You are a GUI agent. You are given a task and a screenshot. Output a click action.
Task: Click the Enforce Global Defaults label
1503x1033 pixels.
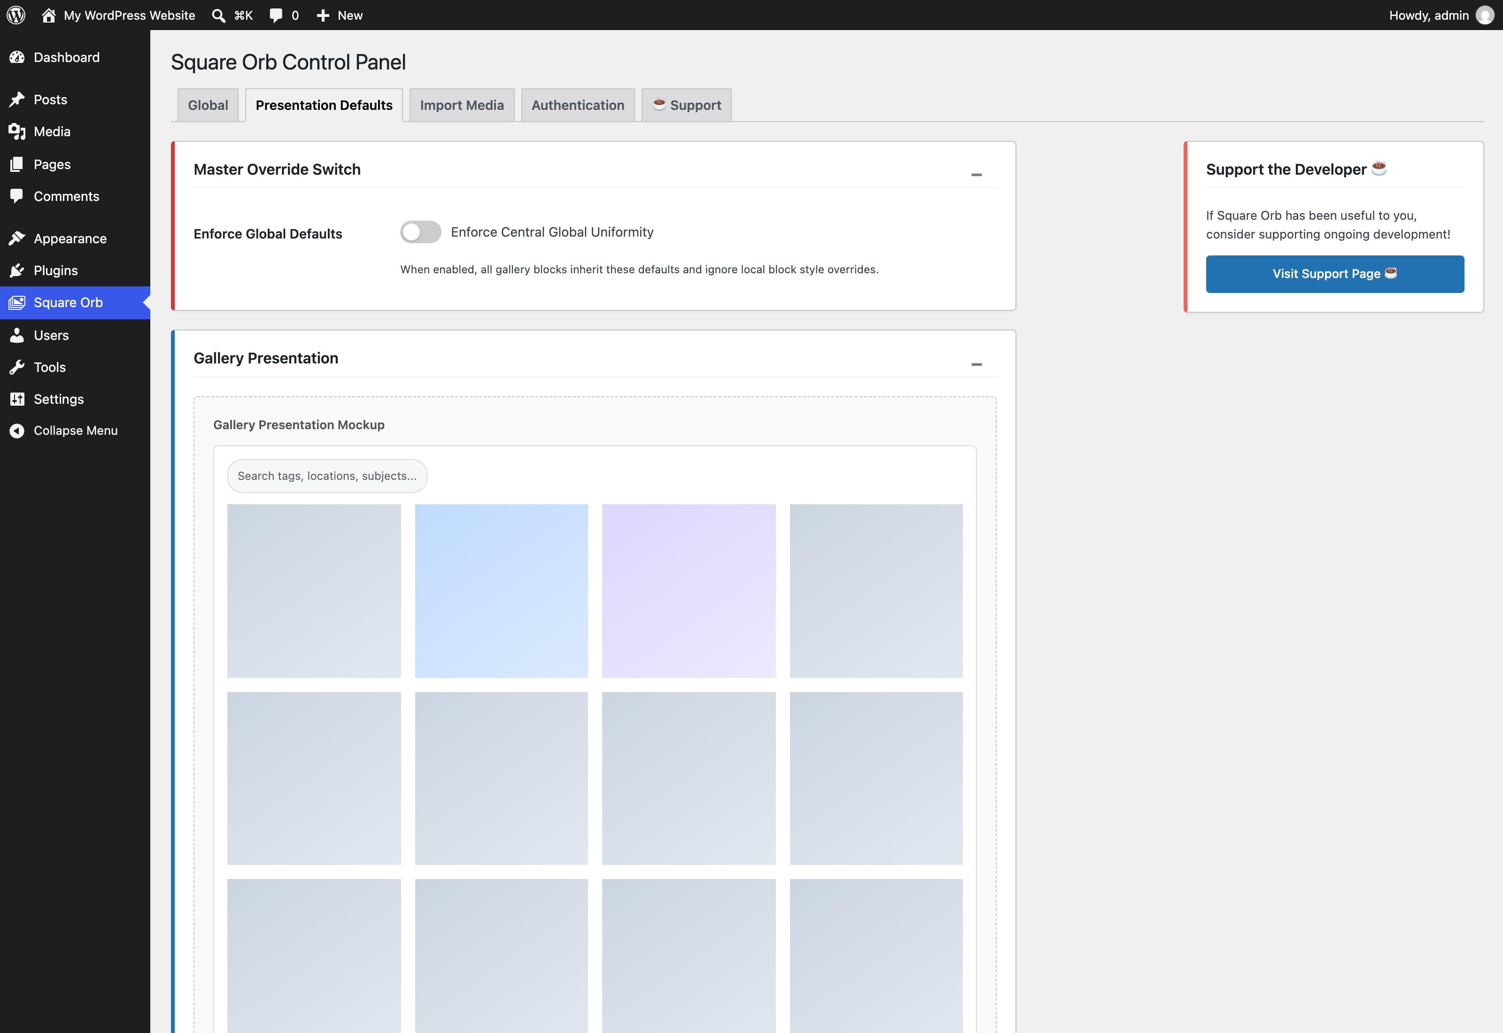pyautogui.click(x=268, y=234)
